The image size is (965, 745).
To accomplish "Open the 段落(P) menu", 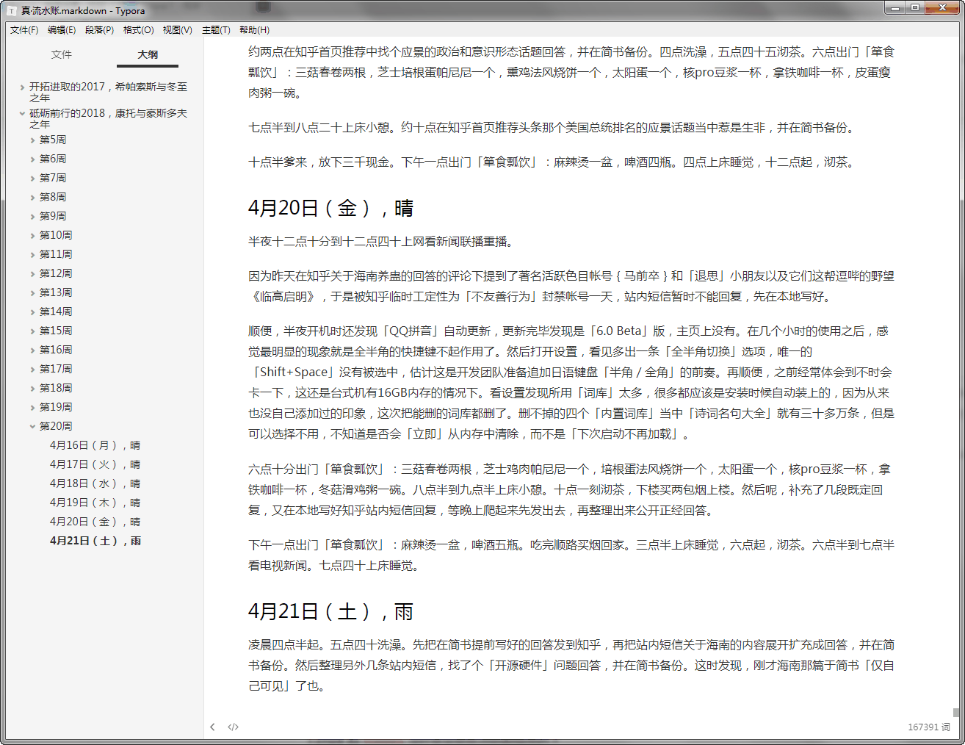I will coord(100,30).
